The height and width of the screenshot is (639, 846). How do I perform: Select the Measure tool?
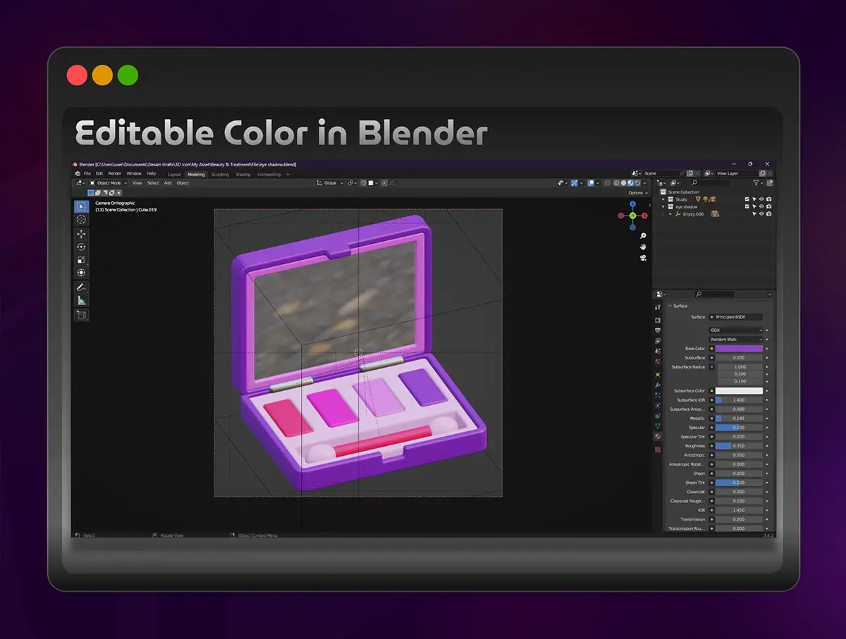click(81, 301)
